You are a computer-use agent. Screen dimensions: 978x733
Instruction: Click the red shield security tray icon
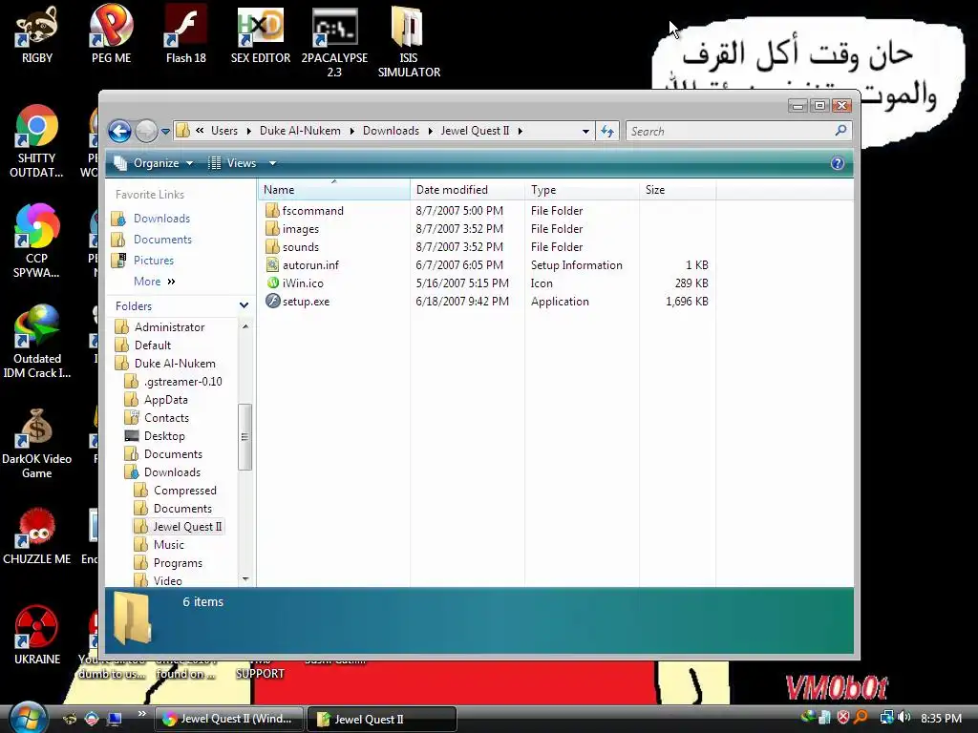click(843, 718)
